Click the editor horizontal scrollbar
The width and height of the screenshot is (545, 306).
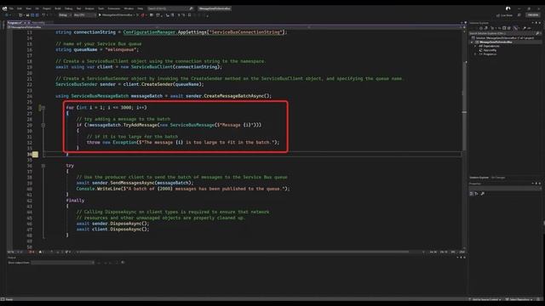coord(244,252)
